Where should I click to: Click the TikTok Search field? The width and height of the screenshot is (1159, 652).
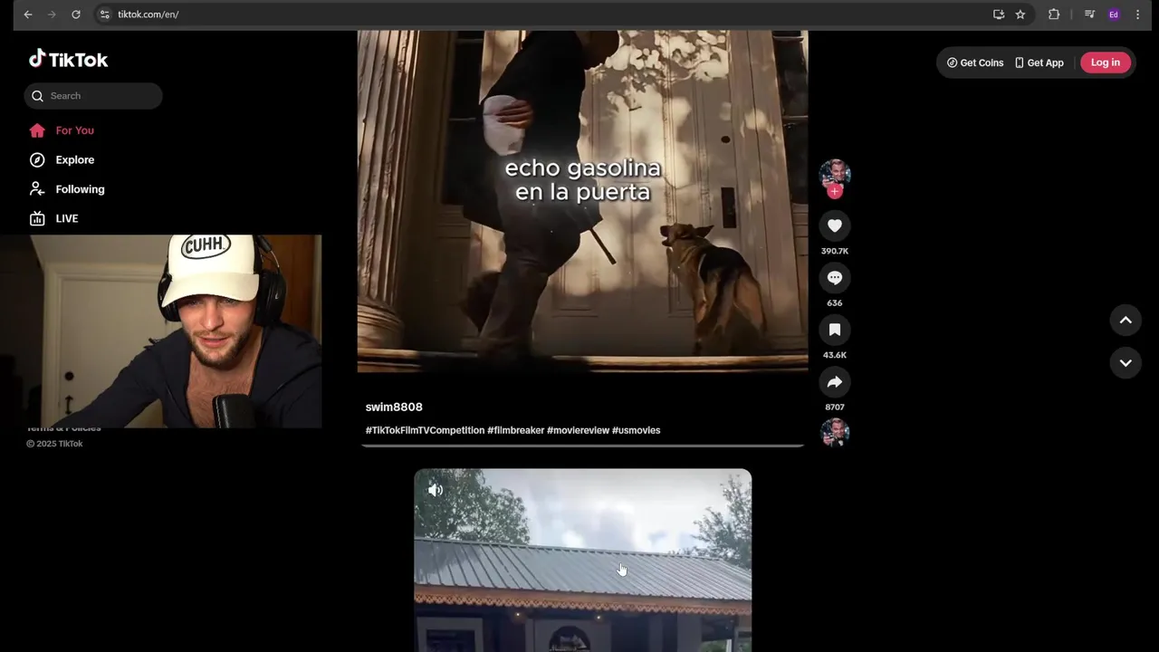tap(93, 96)
